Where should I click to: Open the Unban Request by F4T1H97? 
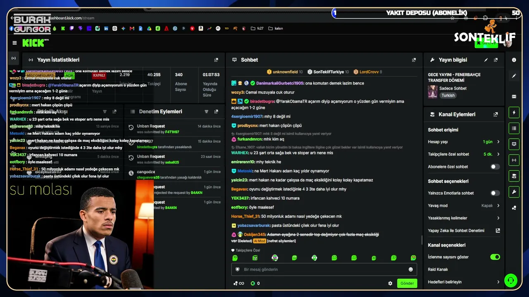tap(174, 129)
